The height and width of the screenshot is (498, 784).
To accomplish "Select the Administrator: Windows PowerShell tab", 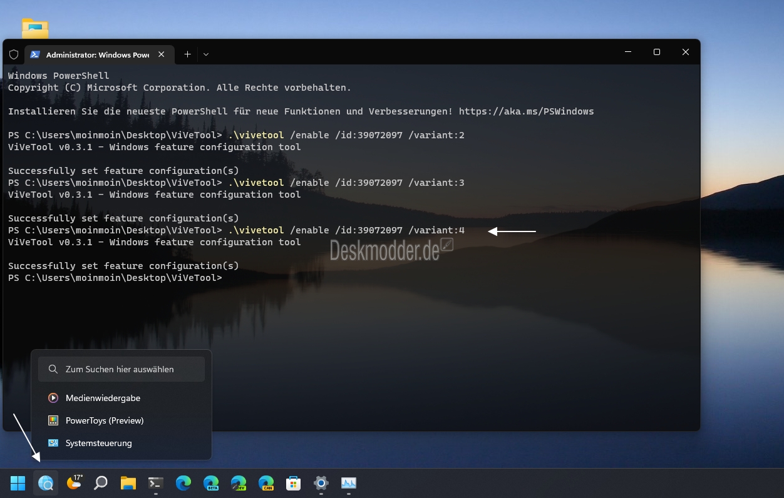I will (x=98, y=54).
